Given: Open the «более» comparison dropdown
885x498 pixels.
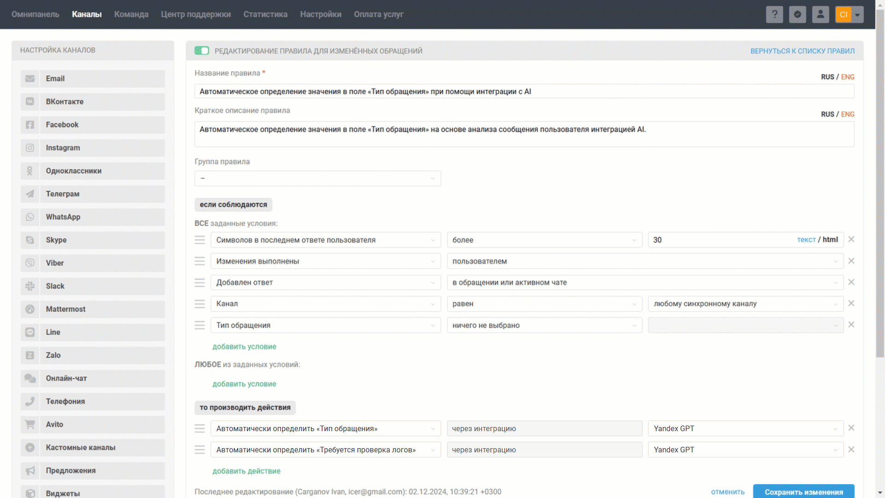Looking at the screenshot, I should (544, 240).
